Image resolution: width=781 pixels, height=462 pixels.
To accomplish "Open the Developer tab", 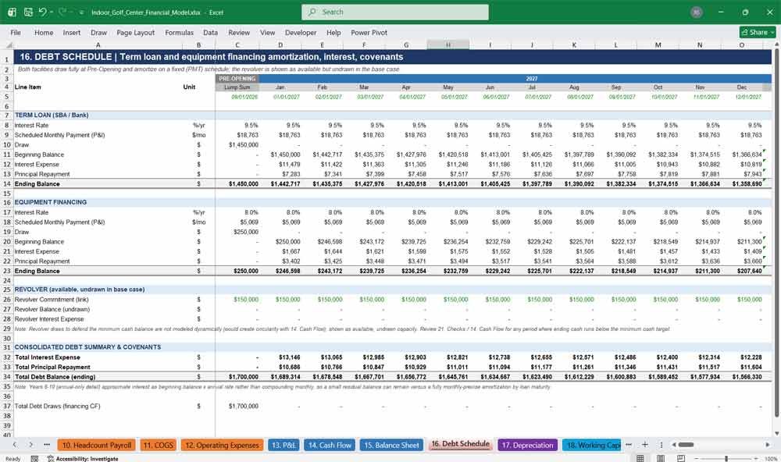I will tap(301, 32).
